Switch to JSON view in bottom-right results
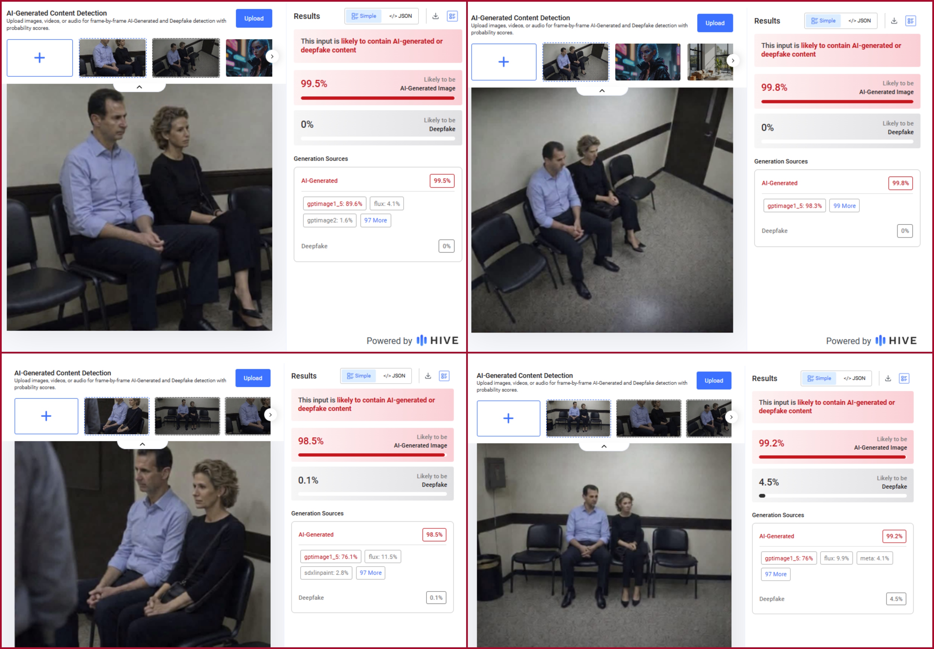 854,378
